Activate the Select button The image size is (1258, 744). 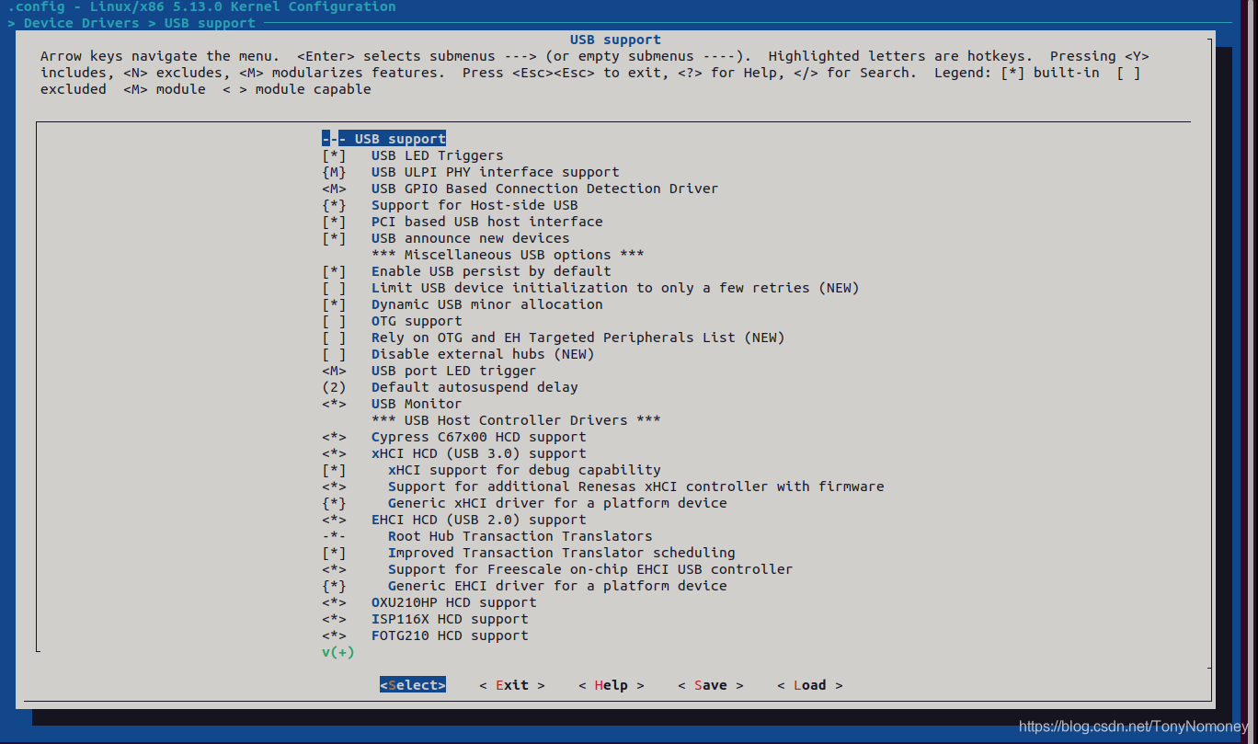[412, 684]
